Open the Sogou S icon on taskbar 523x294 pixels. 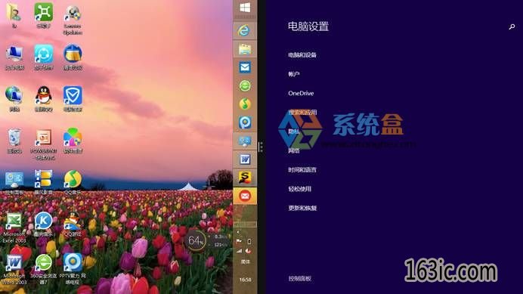tap(245, 178)
